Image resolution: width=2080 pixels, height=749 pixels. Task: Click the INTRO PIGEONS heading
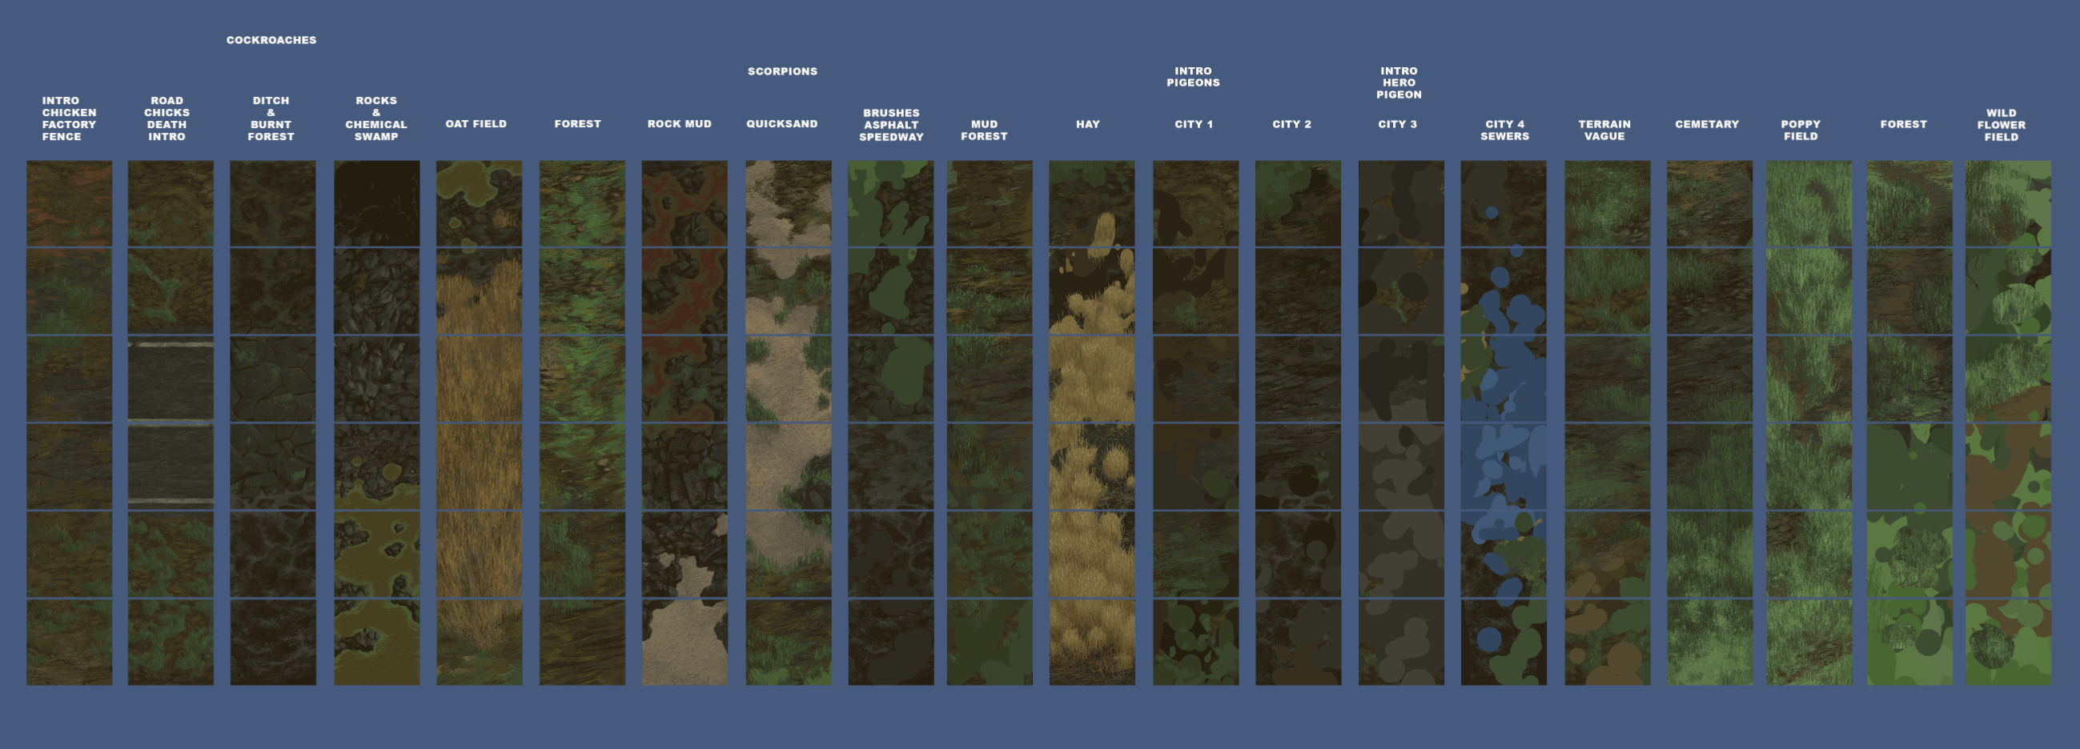tap(1194, 77)
